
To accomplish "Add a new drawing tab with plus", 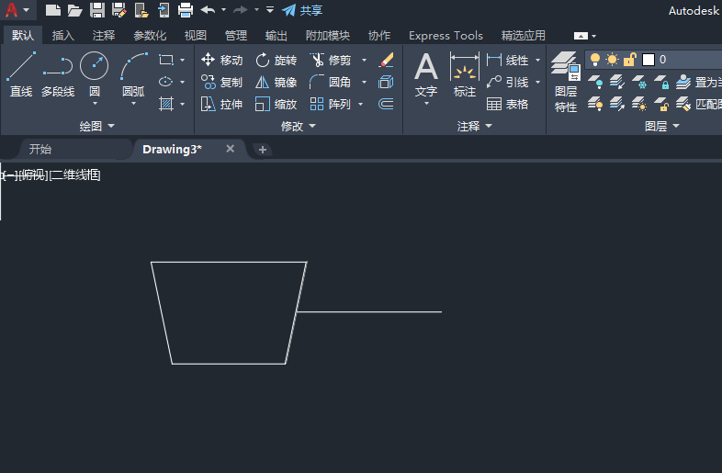I will tap(263, 150).
